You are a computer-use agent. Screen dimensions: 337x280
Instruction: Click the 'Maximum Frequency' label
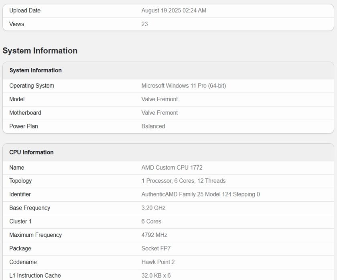[35, 235]
